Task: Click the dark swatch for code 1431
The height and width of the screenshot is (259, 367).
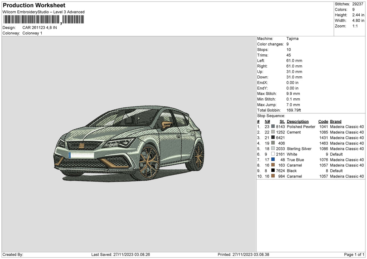Action: pyautogui.click(x=273, y=138)
